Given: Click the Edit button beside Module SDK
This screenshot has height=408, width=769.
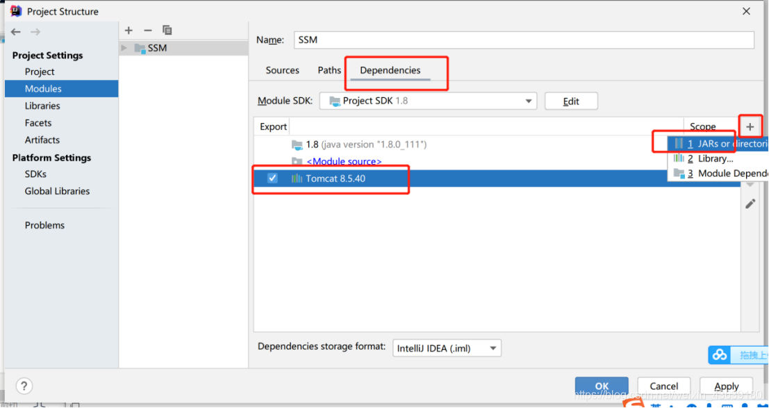Looking at the screenshot, I should point(571,101).
